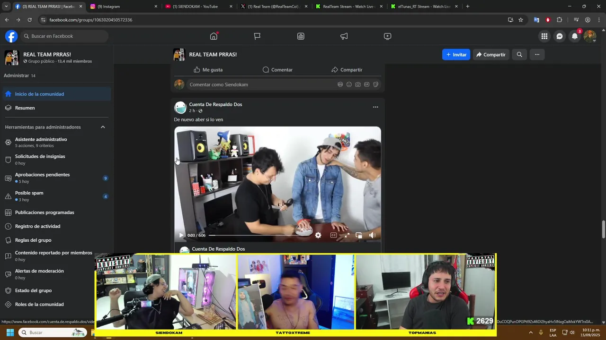This screenshot has height=340, width=606.
Task: Insert emoji in comment box
Action: 349,85
